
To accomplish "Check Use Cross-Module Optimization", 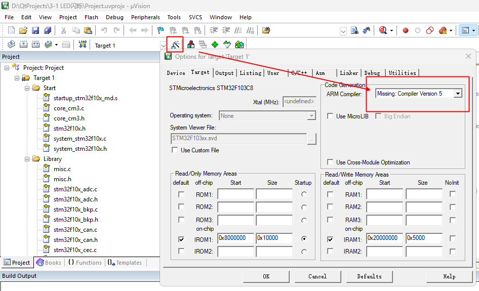I will [330, 162].
